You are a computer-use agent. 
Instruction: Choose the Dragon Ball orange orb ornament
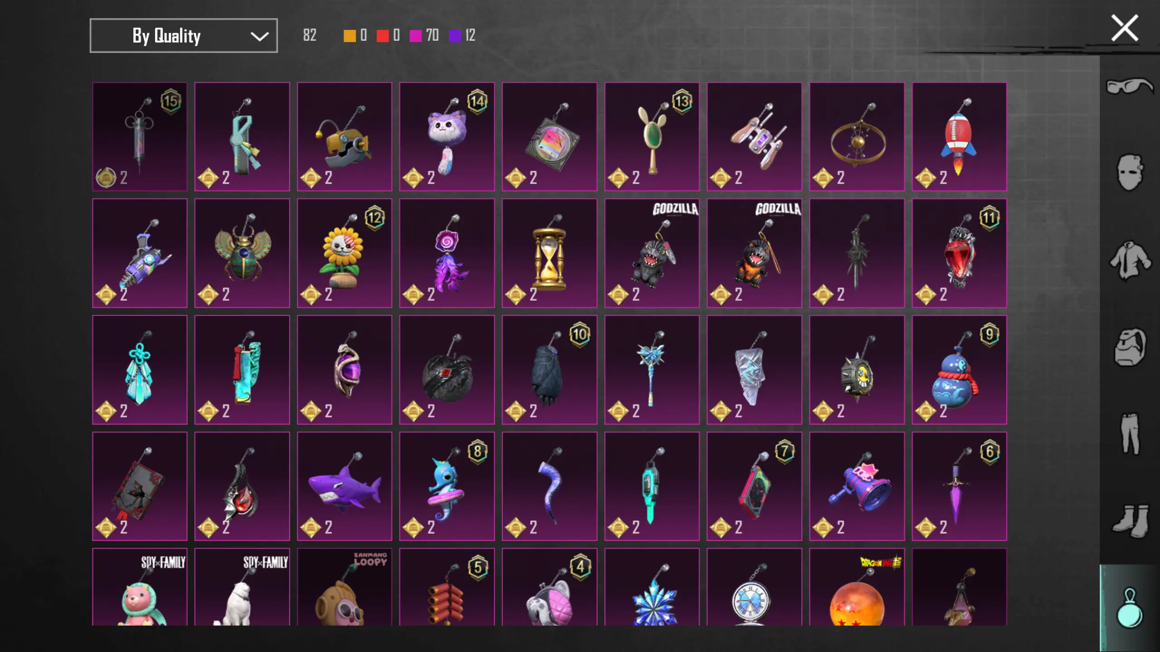(x=857, y=587)
